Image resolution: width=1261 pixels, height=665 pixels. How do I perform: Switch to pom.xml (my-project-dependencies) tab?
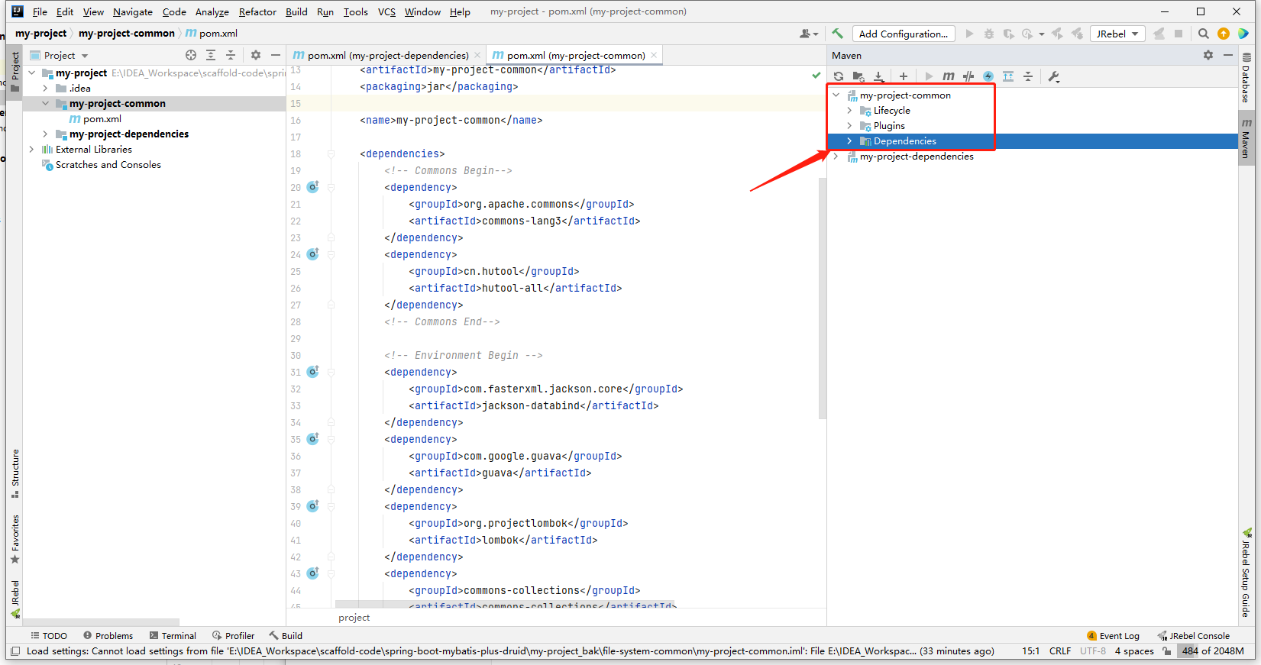(x=387, y=55)
